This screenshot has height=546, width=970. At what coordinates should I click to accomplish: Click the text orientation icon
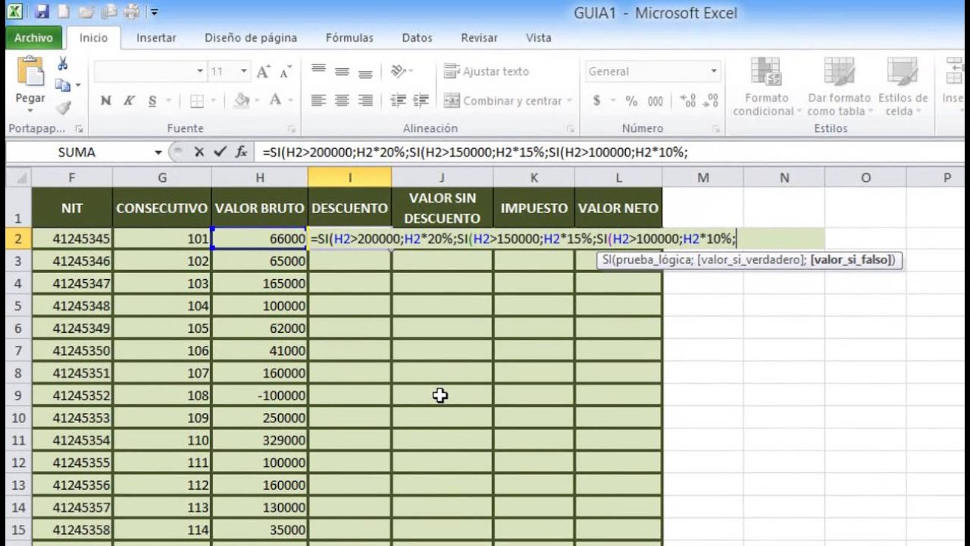[399, 71]
